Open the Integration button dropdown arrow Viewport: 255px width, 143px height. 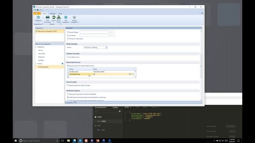(38, 22)
